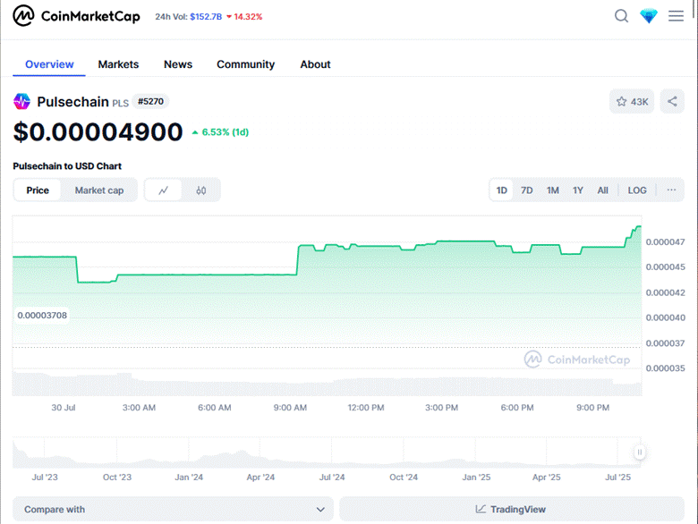Click the PLS ticker symbol text
Image resolution: width=698 pixels, height=524 pixels.
120,103
